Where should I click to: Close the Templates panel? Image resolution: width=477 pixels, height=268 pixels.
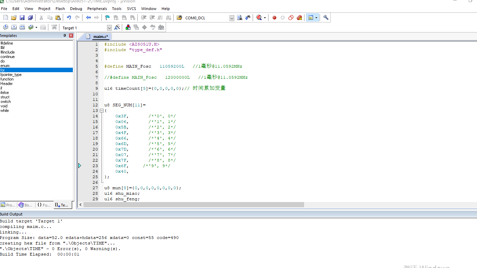coord(71,36)
